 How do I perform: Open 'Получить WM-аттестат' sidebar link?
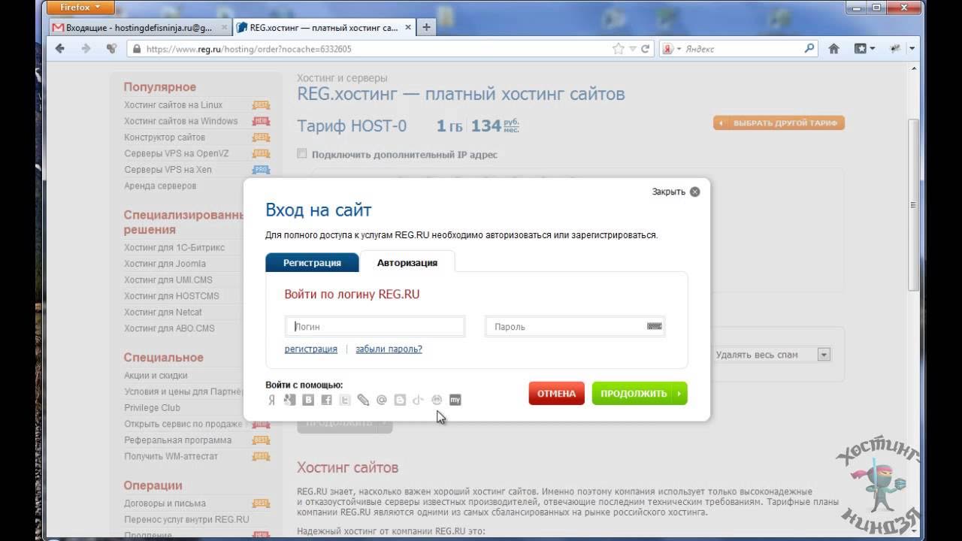tap(171, 456)
